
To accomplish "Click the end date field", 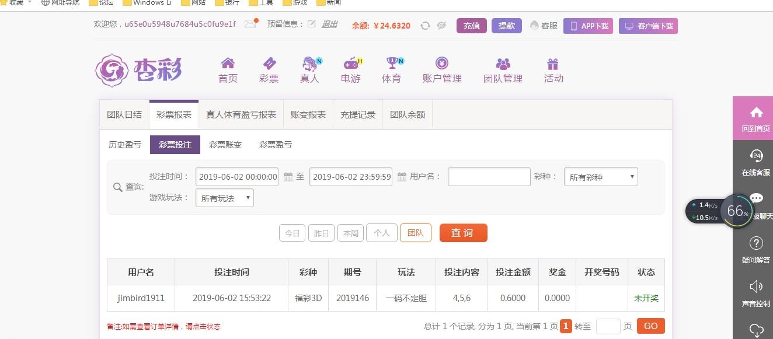I will coord(351,177).
